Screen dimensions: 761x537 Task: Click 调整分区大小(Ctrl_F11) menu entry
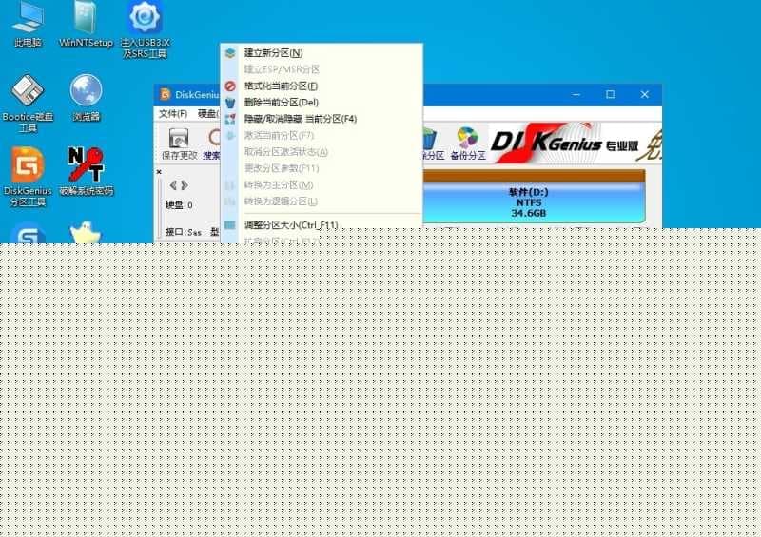pyautogui.click(x=291, y=225)
